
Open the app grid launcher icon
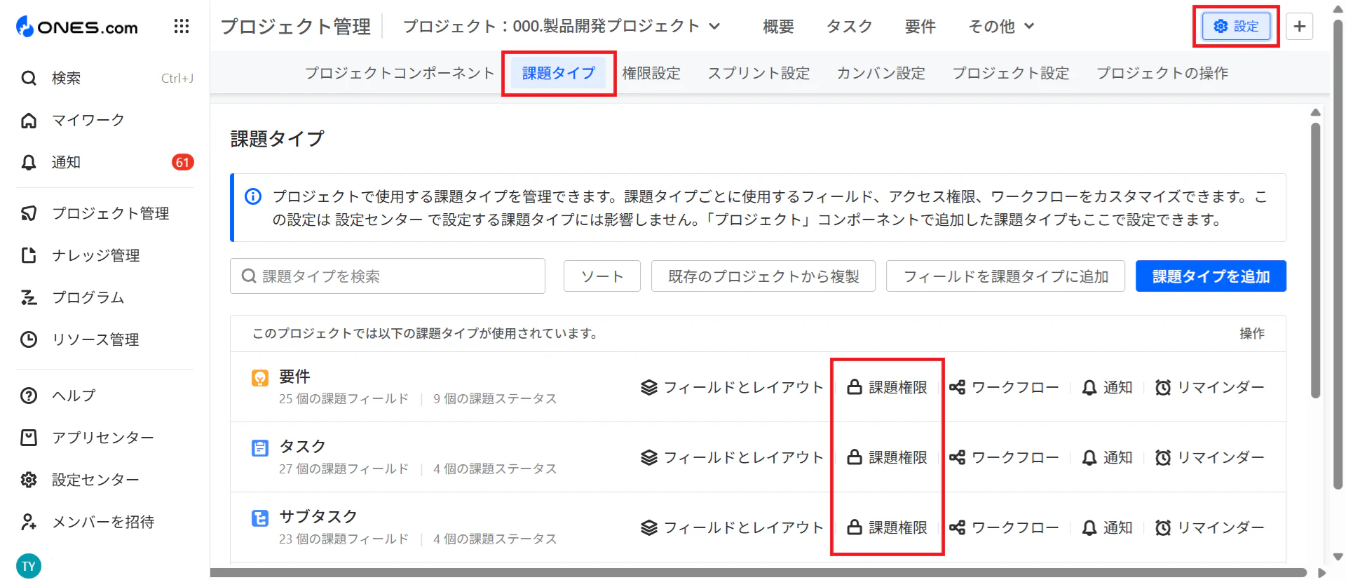pyautogui.click(x=182, y=26)
